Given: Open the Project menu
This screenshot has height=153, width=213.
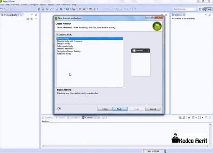Looking at the screenshot, I should pos(51,5).
